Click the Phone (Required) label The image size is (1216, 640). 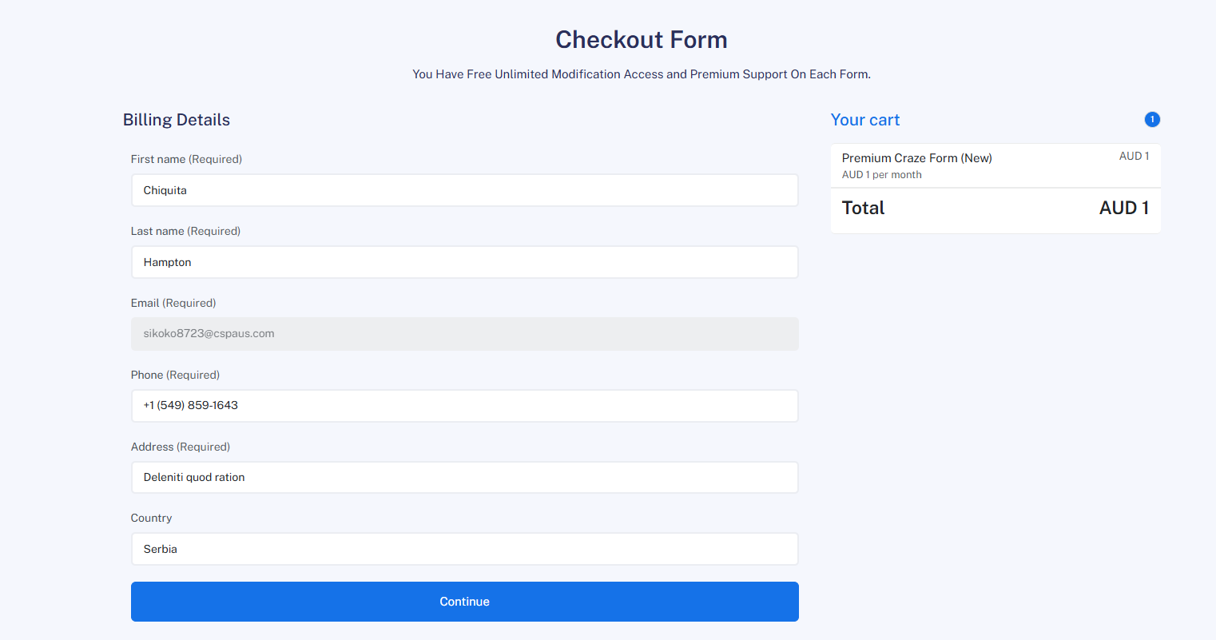coord(175,375)
